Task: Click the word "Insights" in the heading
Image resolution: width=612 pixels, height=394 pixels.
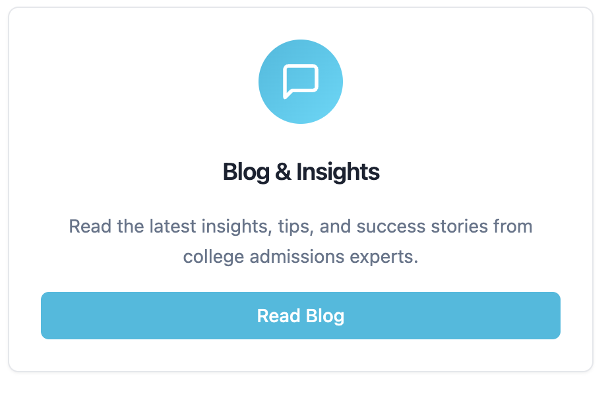Action: pos(338,172)
